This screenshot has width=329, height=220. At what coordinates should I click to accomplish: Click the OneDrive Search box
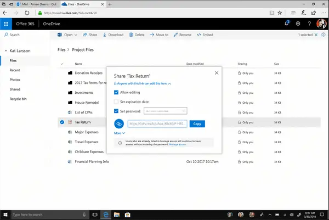point(25,35)
